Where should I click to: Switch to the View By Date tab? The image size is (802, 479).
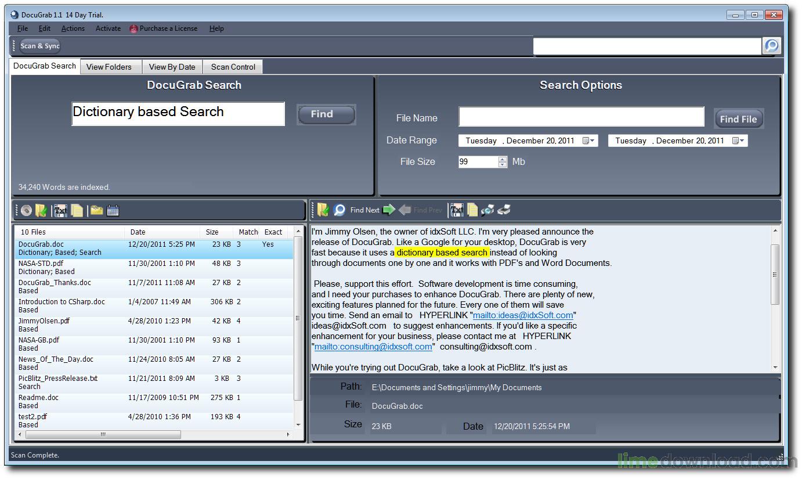point(172,67)
